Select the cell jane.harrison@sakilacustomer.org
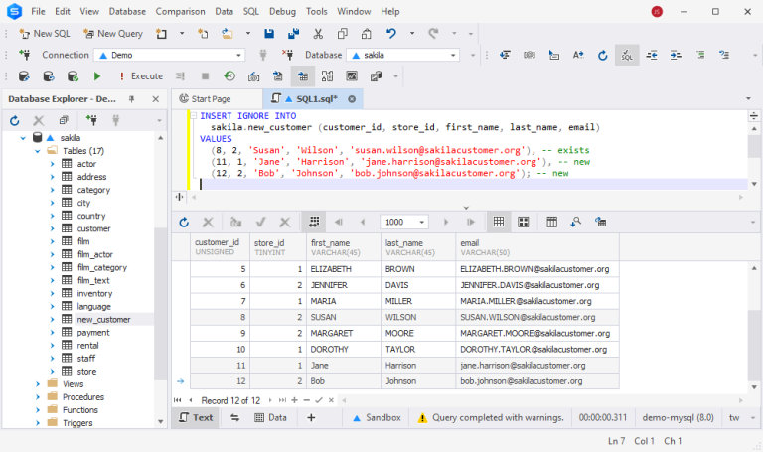 537,366
